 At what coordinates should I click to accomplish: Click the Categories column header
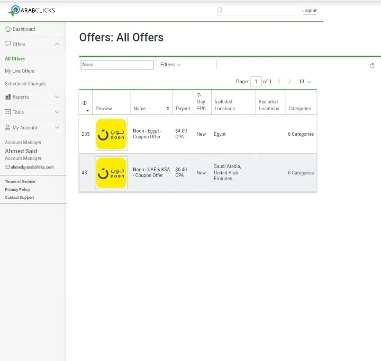coord(300,109)
